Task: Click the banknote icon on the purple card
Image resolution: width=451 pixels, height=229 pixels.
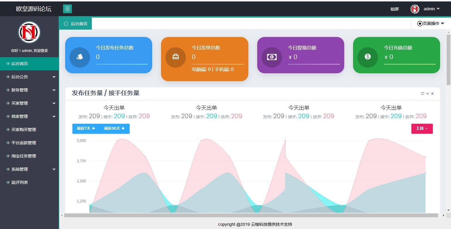Action: [x=272, y=57]
